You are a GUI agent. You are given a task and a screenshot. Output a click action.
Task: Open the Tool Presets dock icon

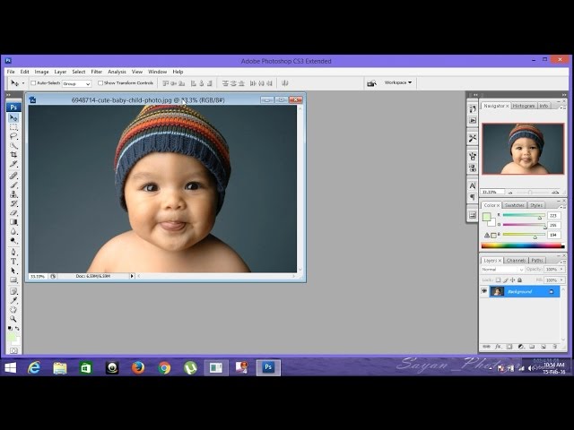pos(473,138)
